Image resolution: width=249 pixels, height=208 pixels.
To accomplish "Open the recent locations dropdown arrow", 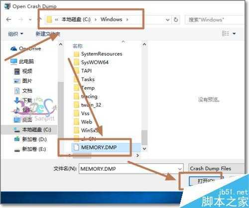I will tap(30, 20).
